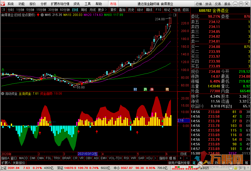The height and width of the screenshot is (171, 251).
Task: Select the 1分钟 period
Action: (20, 10)
